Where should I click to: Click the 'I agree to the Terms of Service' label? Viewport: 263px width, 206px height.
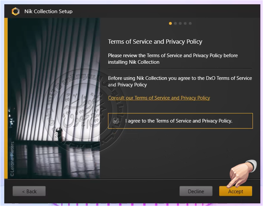(179, 121)
